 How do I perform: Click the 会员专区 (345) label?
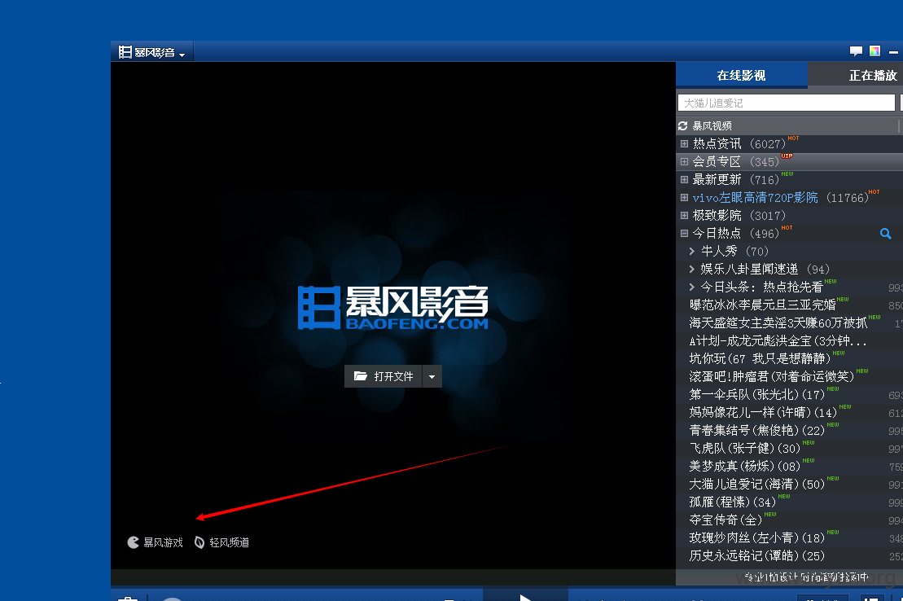(x=736, y=161)
